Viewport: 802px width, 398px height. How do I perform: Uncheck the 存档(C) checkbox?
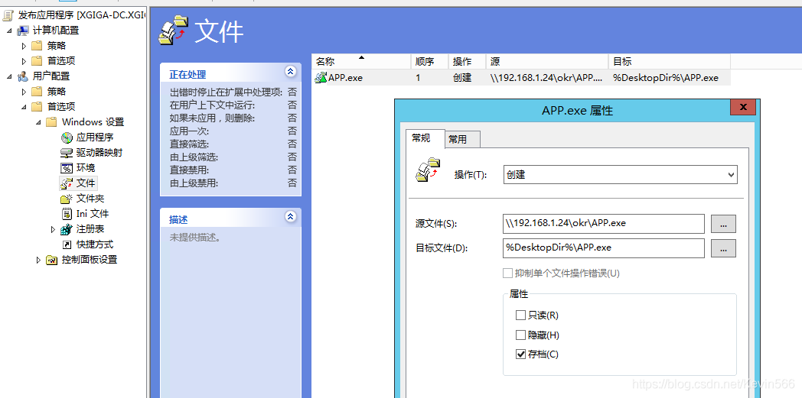tap(520, 354)
